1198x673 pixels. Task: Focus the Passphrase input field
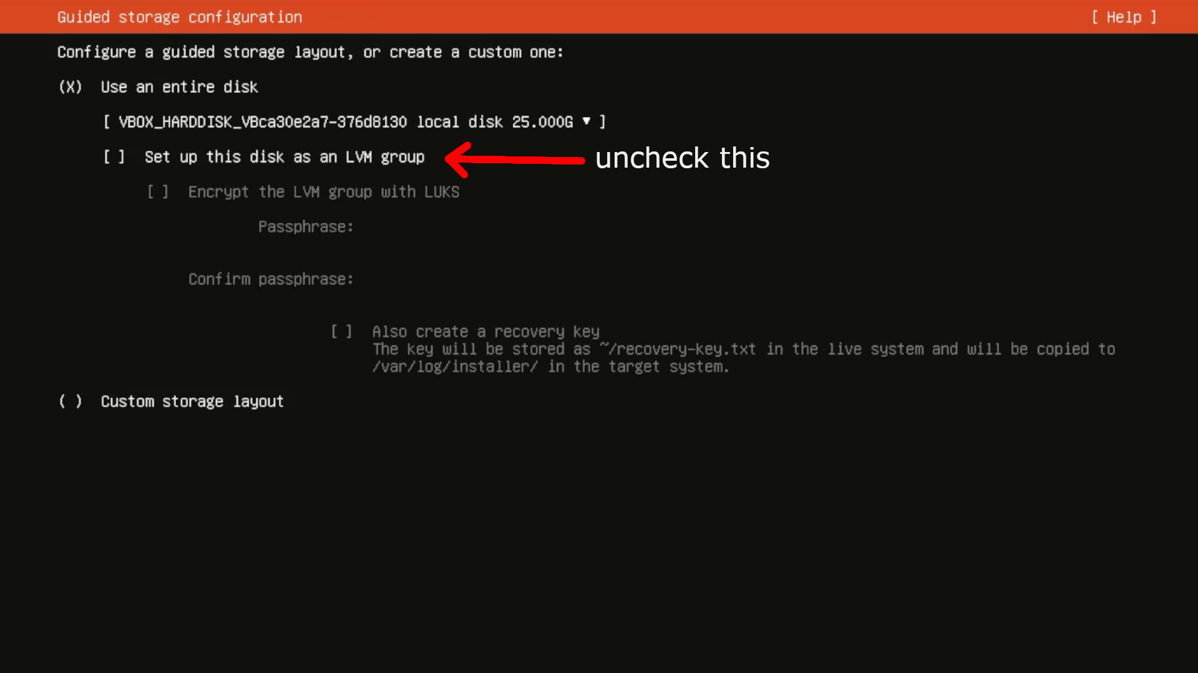coord(499,227)
